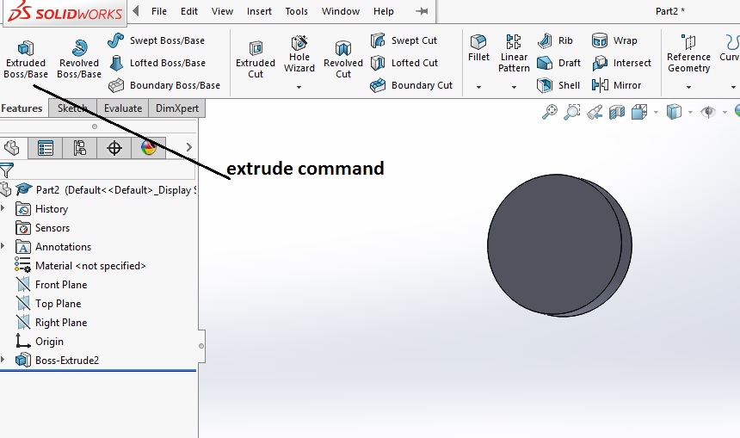
Task: Select Lofted Boss/Base command
Action: click(157, 63)
